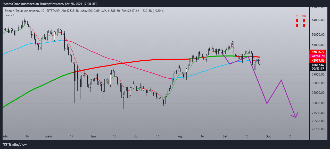Image resolution: width=330 pixels, height=149 pixels.
Task: Click the TradingView logo at bottom left
Action: tap(15, 145)
